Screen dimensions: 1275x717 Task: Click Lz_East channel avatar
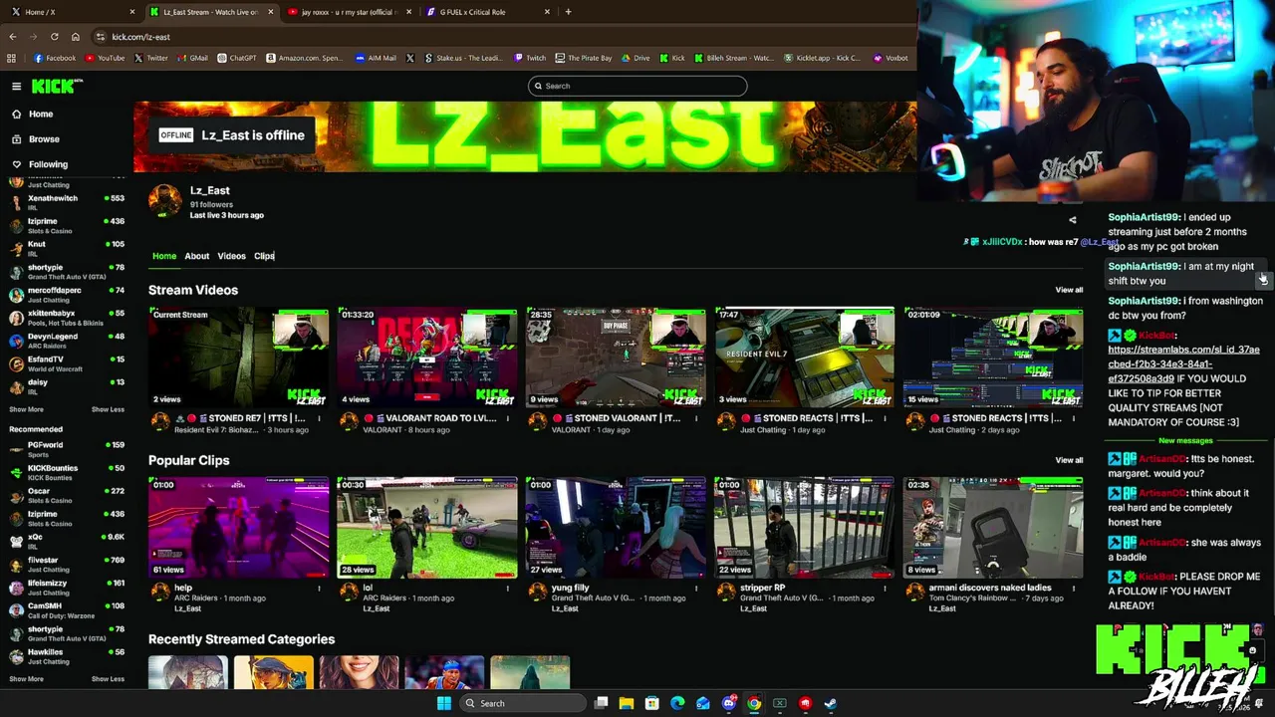pos(164,200)
